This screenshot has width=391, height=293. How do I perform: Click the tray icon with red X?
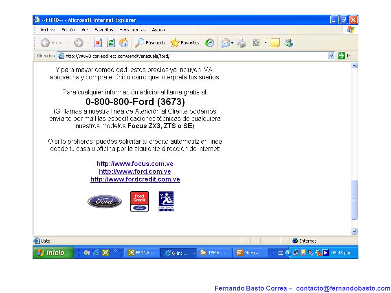(318, 253)
